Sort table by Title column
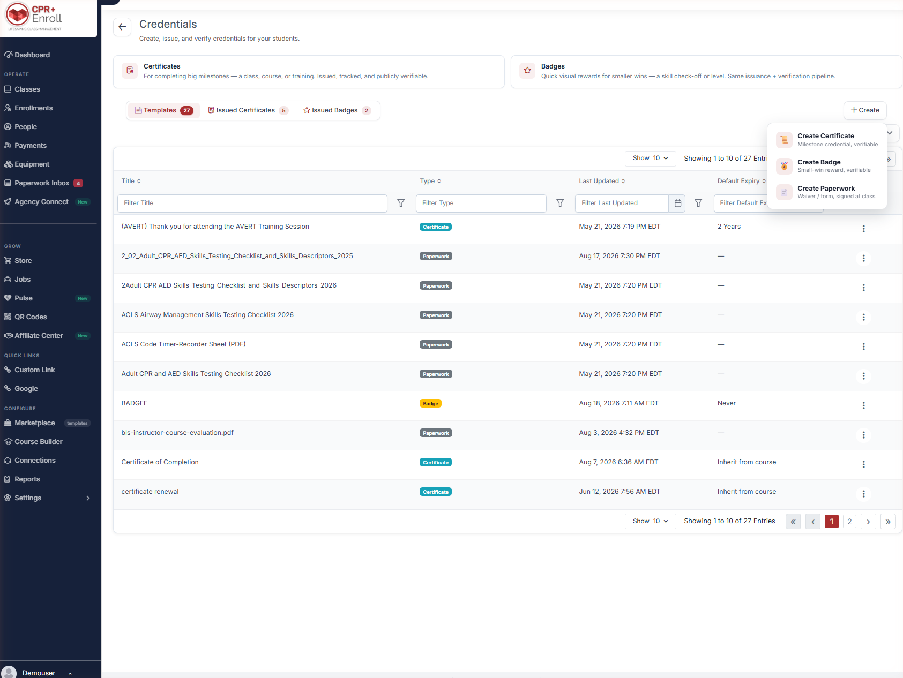The width and height of the screenshot is (903, 678). (131, 181)
